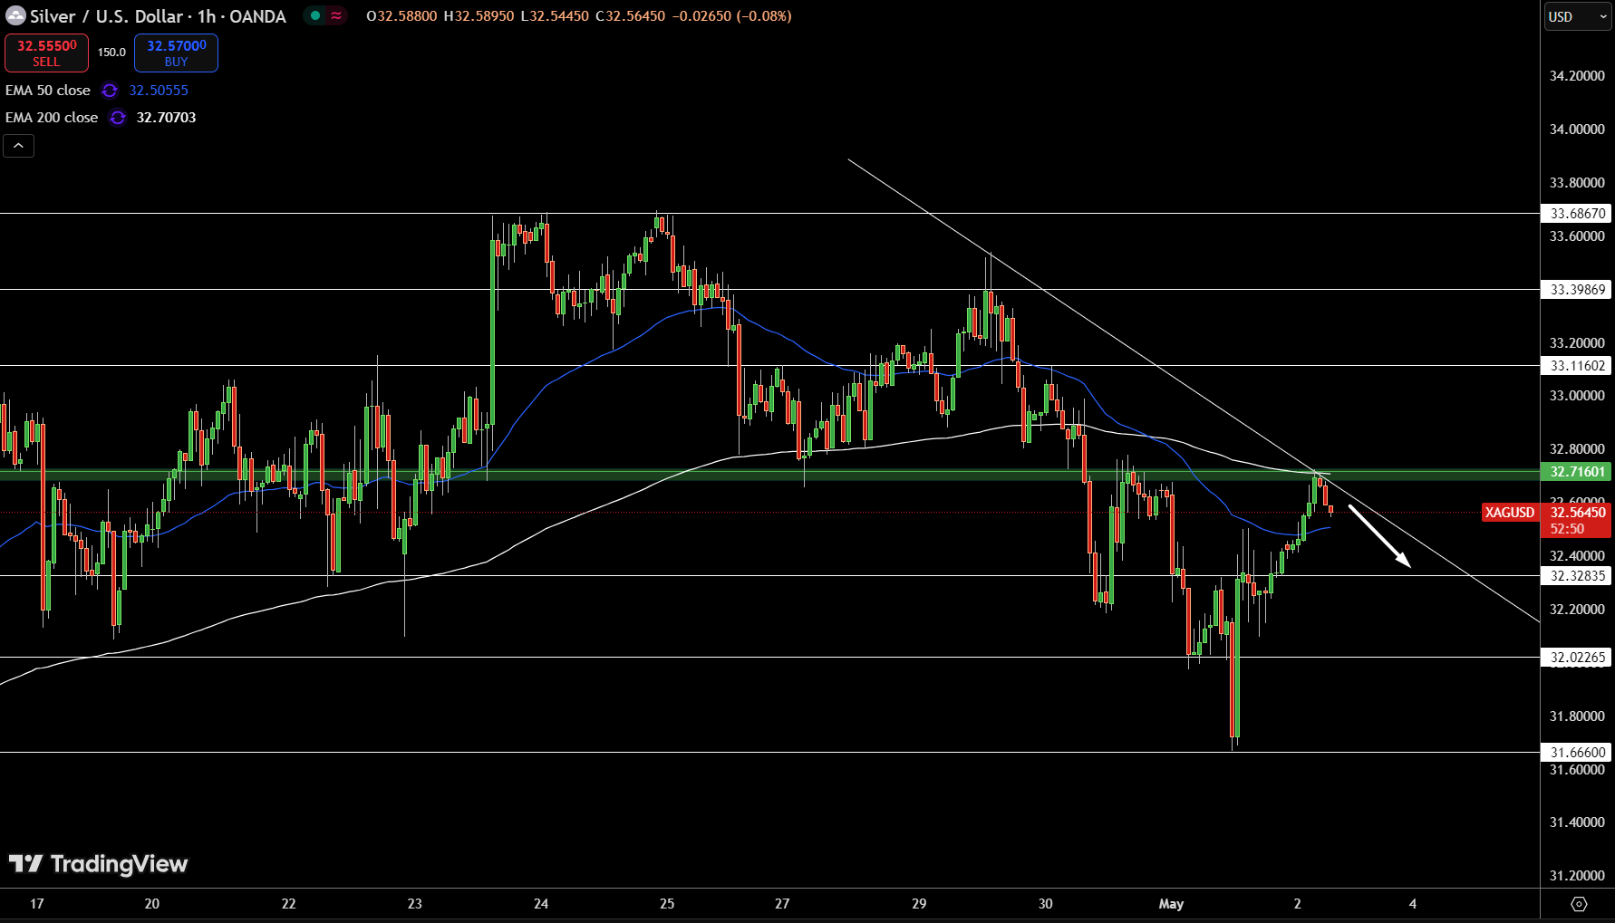Click the TradingView logo
The height and width of the screenshot is (923, 1615).
pyautogui.click(x=99, y=864)
